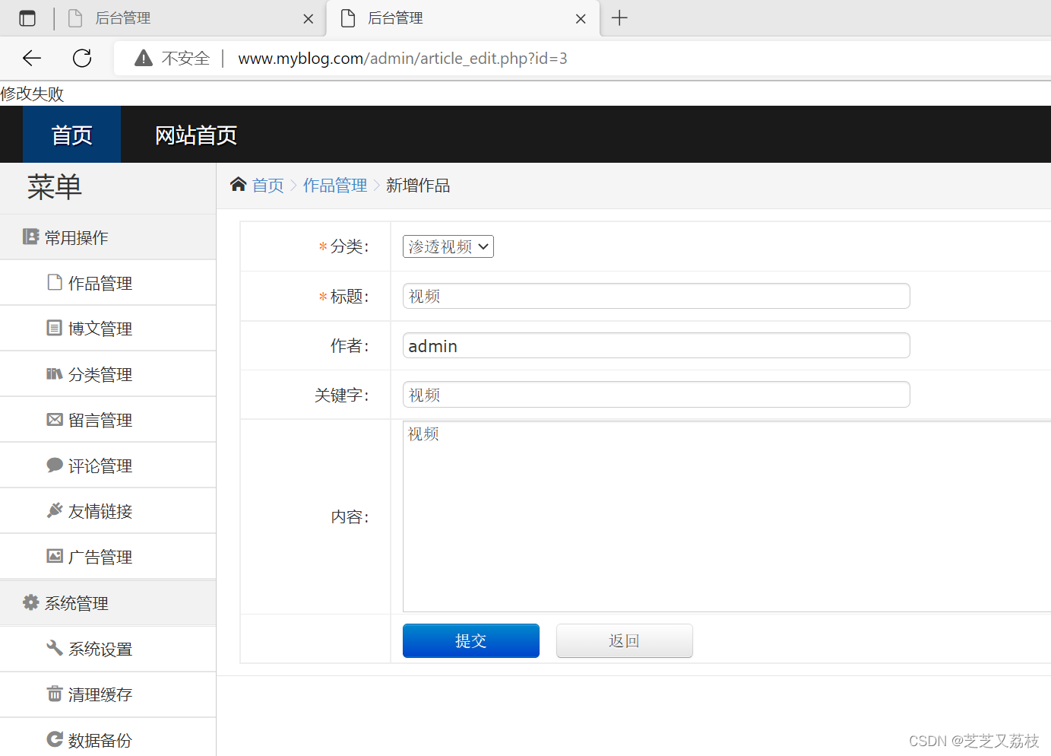Click the refresh icon beside 数据备份

55,739
